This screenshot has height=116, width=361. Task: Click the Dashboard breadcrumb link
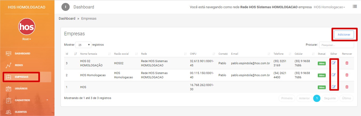[x=67, y=19]
